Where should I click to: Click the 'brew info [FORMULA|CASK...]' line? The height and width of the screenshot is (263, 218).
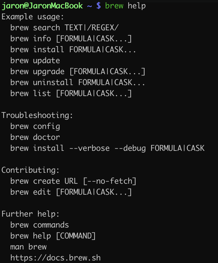pyautogui.click(x=71, y=39)
